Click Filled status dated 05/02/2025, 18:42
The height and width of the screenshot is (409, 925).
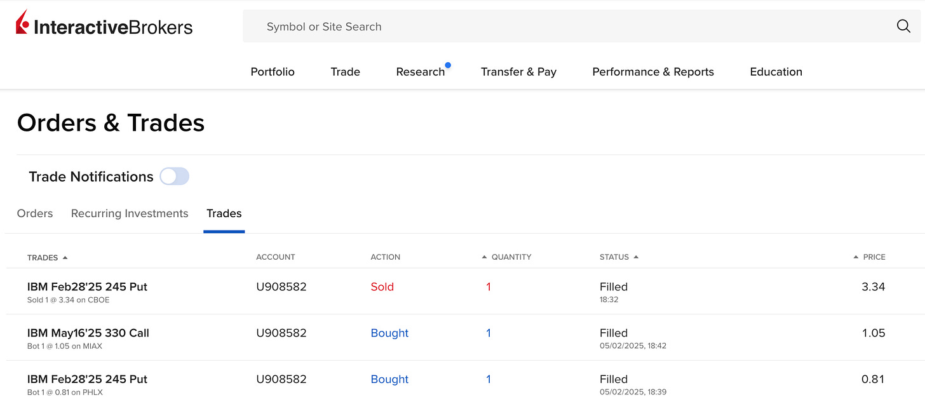[x=614, y=333]
